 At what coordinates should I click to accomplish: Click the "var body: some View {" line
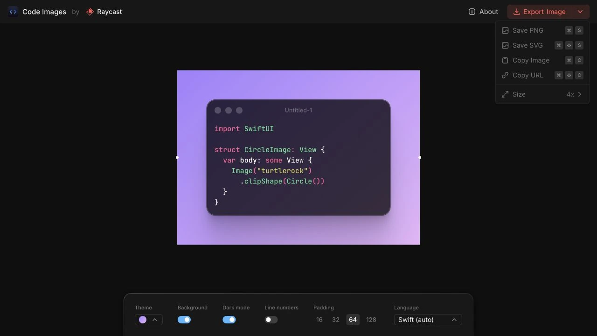pyautogui.click(x=268, y=160)
